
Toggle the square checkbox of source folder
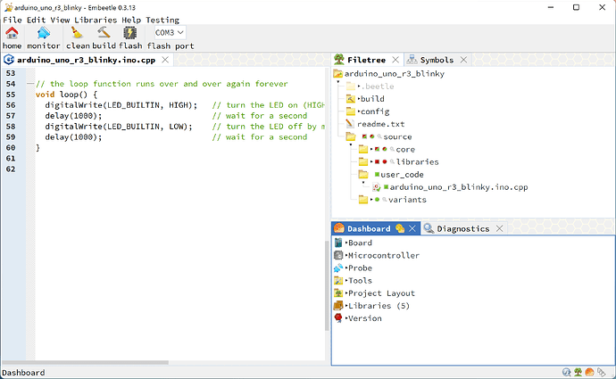[x=364, y=136]
